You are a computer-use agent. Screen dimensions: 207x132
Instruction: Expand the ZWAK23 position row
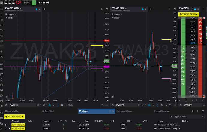pyautogui.click(x=6, y=128)
